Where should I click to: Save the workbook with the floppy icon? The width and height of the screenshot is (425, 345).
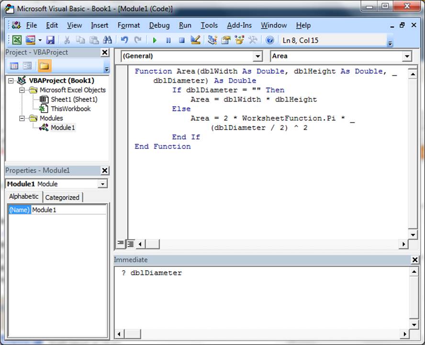point(50,40)
